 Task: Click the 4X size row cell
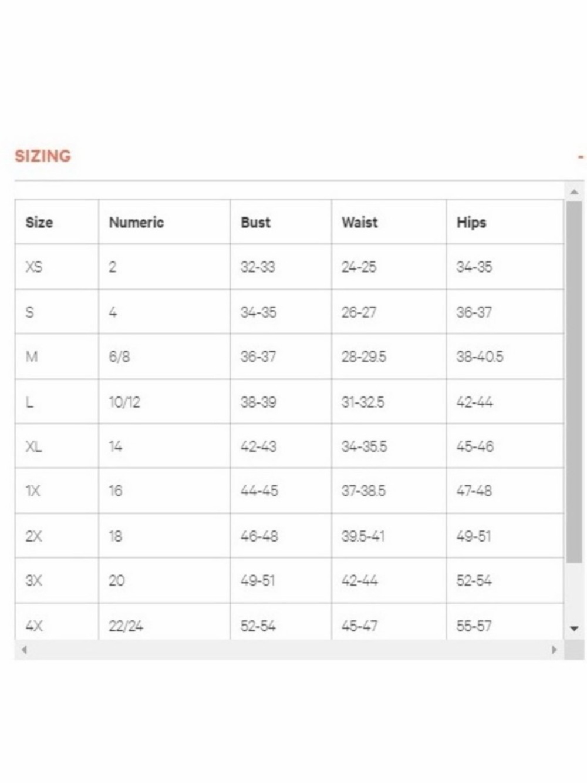(x=57, y=622)
